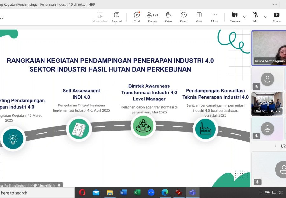Open the More actions menu
286x198 pixels.
(x=214, y=17)
